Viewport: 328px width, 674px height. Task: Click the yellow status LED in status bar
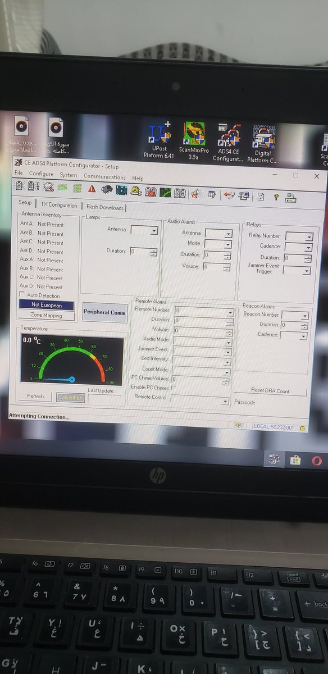click(x=302, y=429)
